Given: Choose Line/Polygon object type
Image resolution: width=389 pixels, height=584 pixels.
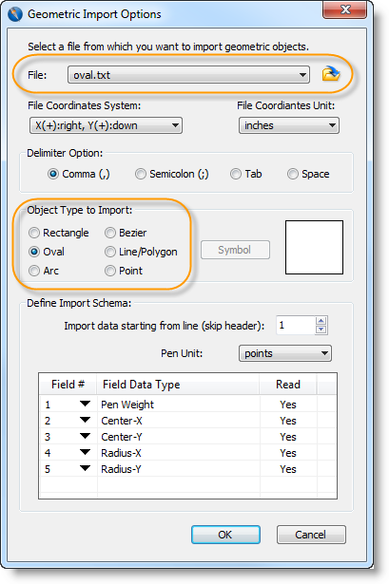Looking at the screenshot, I should [110, 252].
